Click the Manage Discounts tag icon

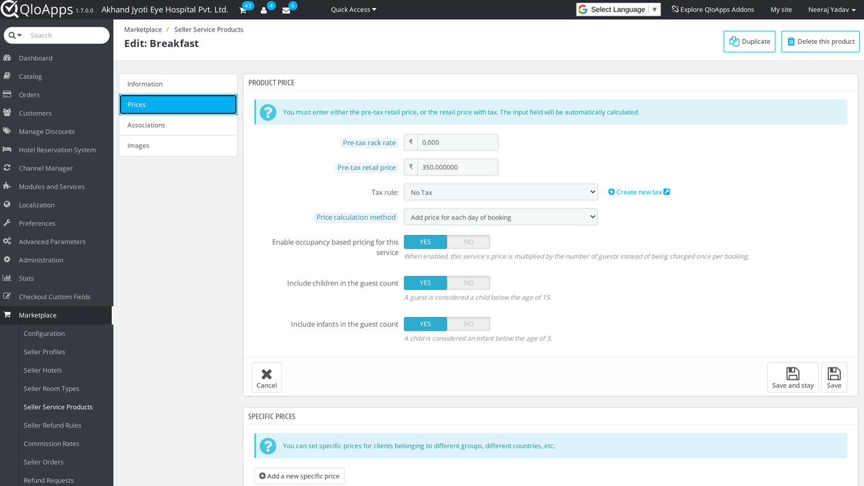7,131
